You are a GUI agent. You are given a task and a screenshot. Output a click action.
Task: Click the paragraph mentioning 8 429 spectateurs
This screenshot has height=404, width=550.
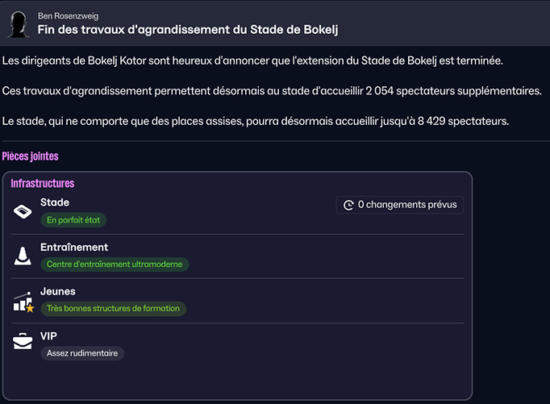coord(256,121)
